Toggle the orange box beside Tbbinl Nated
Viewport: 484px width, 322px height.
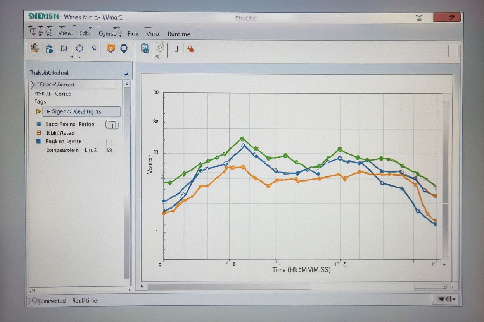point(39,133)
